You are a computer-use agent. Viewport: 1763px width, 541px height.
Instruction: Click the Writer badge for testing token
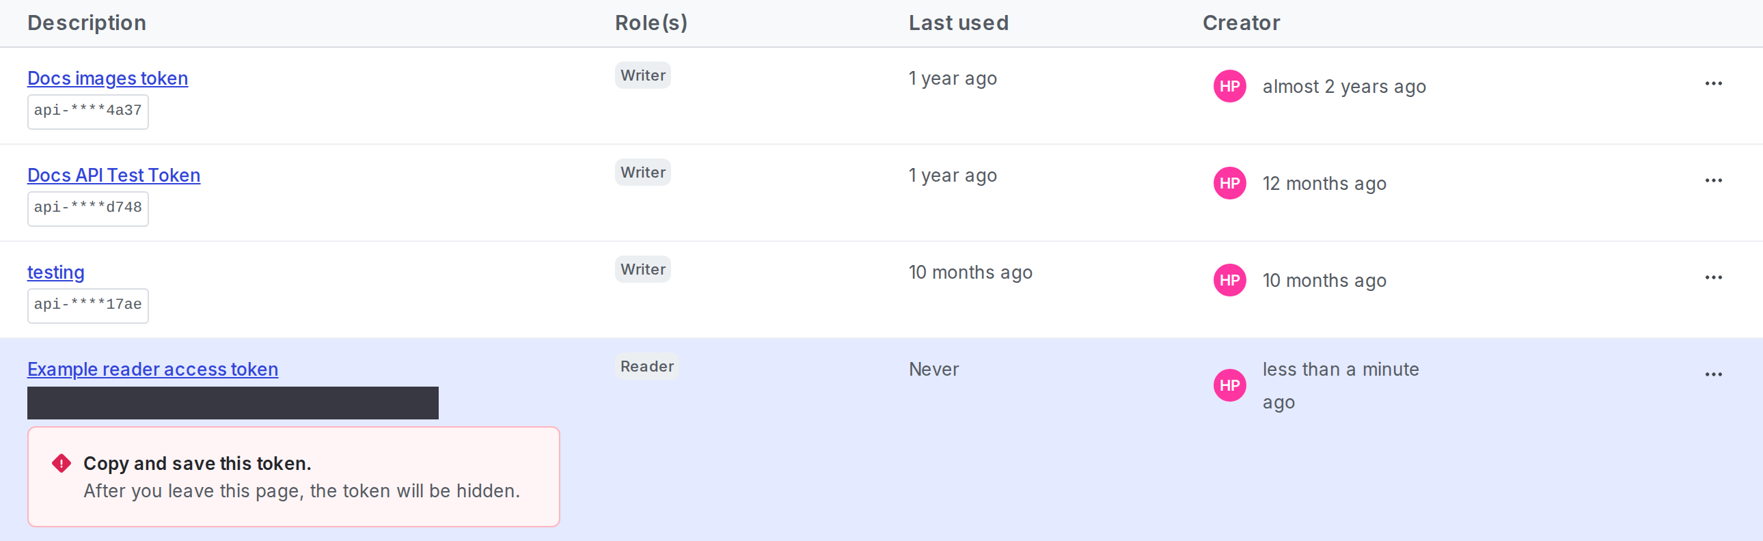coord(642,269)
